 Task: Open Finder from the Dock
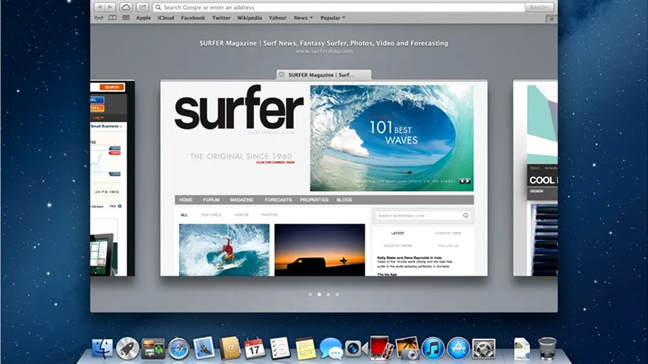pos(102,348)
